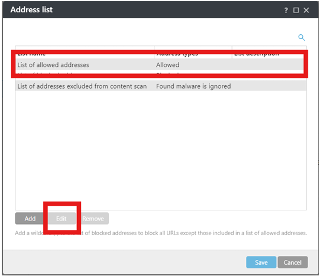Click the Add button
This screenshot has width=320, height=276.
pos(30,219)
